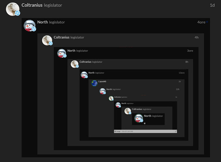The height and width of the screenshot is (162, 221).
Task: Click the top-level Coltranius avatar
Action: tap(13, 9)
